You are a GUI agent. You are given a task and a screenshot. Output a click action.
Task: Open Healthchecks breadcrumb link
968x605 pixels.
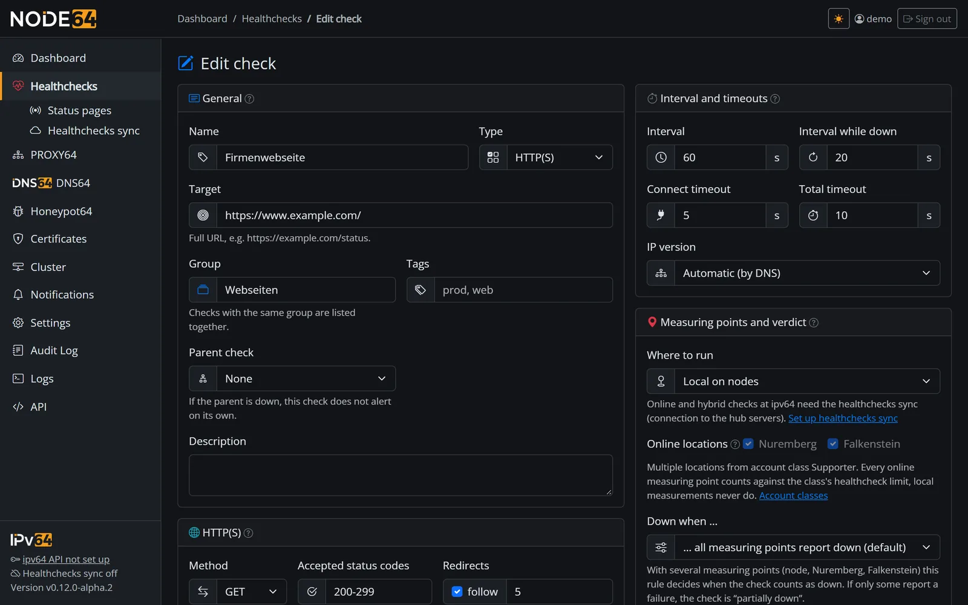[x=272, y=19]
